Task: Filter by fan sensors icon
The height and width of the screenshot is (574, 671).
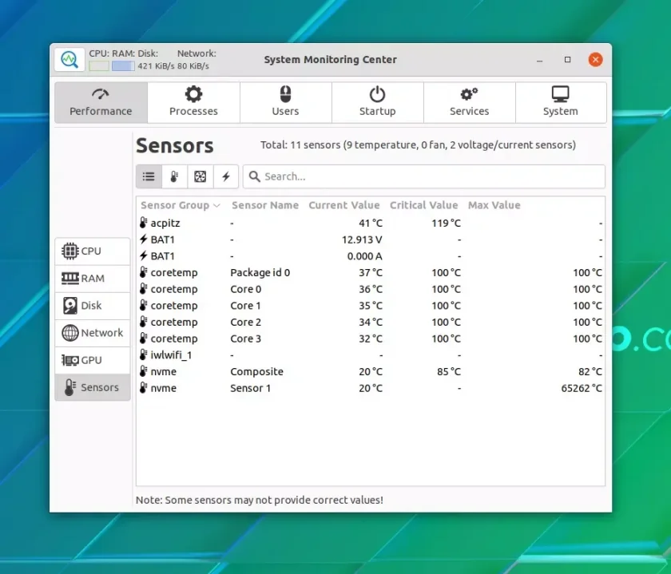Action: 200,176
